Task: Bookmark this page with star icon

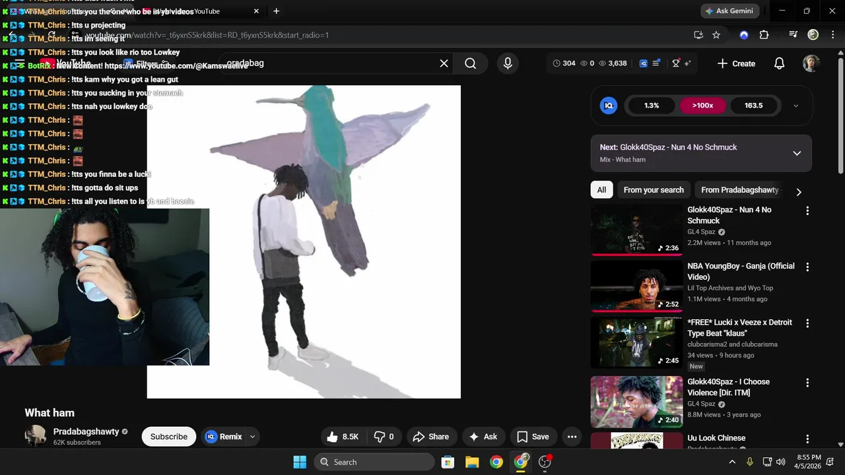Action: coord(716,35)
